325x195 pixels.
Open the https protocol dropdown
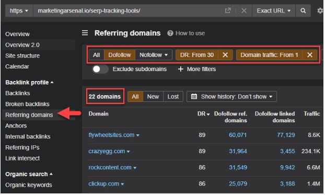click(19, 10)
